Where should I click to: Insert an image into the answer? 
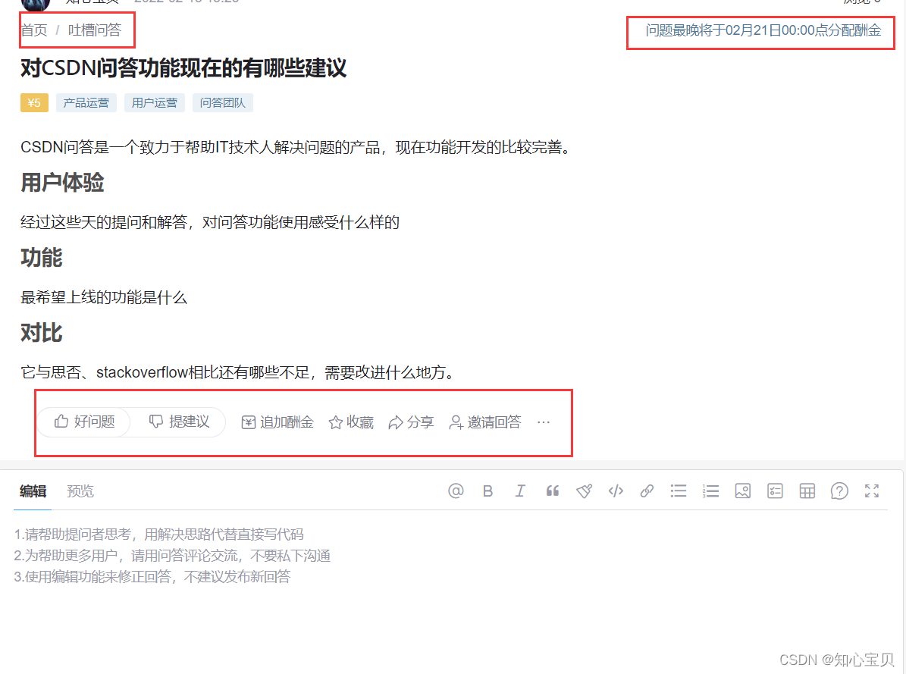742,491
